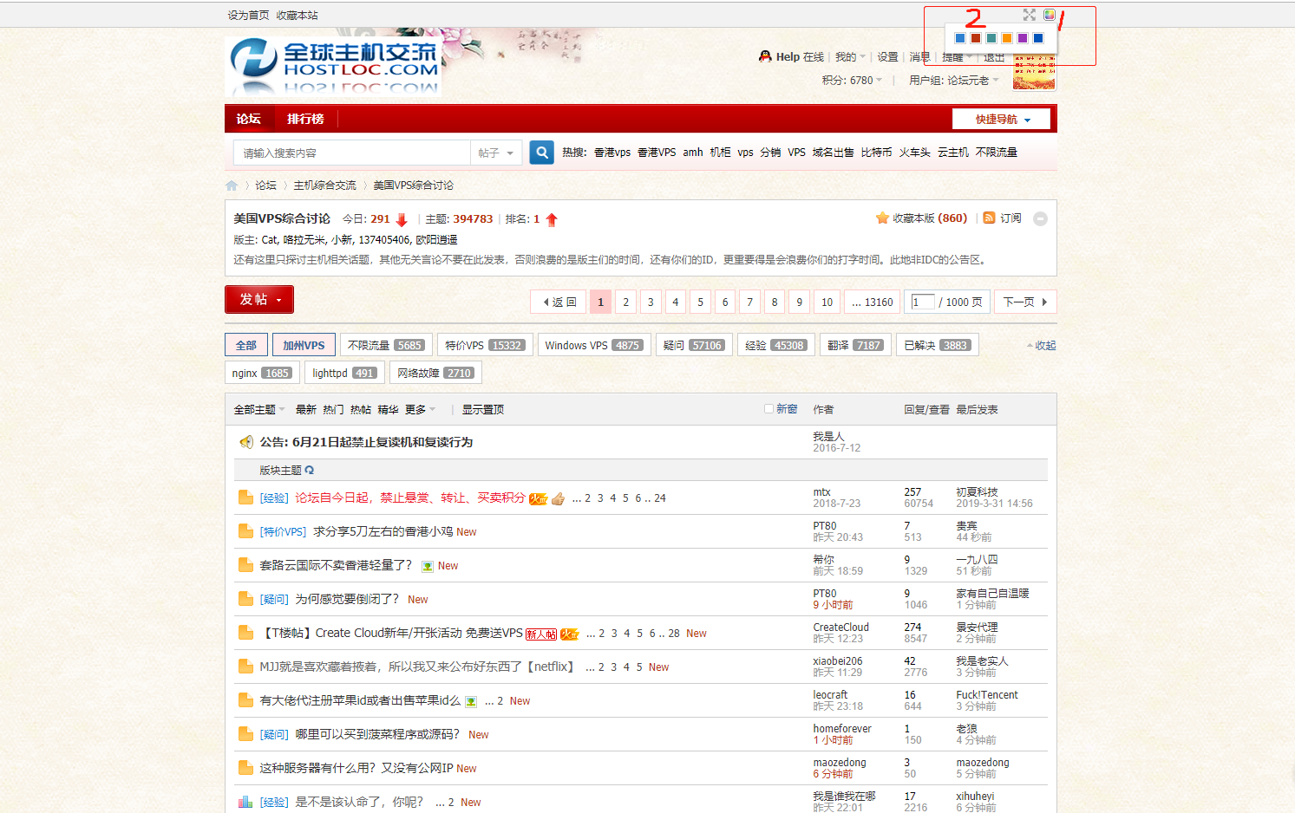Select the 加州VPS category tab
Viewport: 1295px width, 813px height.
[x=304, y=345]
